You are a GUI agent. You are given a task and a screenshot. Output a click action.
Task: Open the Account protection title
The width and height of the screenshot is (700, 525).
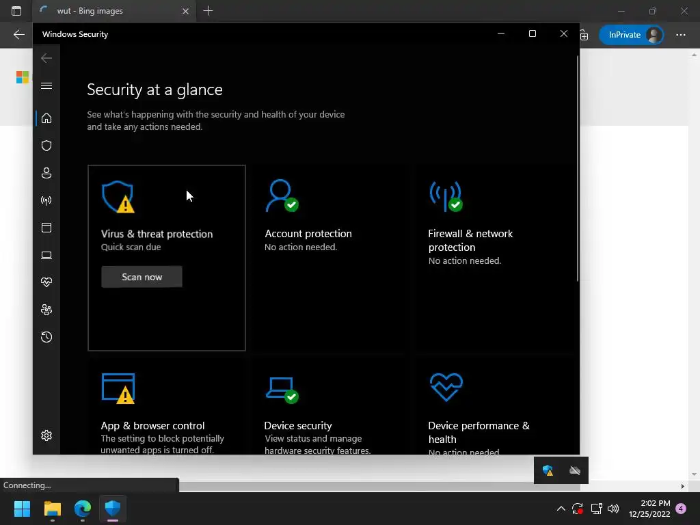(308, 234)
